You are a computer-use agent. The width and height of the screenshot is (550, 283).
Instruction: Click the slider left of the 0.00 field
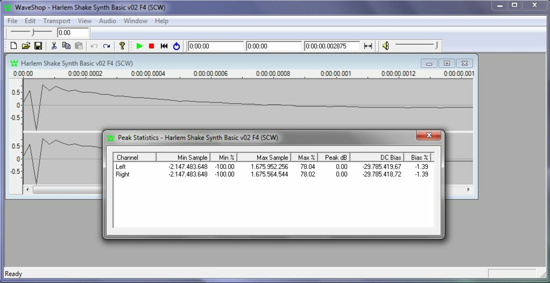click(x=31, y=33)
